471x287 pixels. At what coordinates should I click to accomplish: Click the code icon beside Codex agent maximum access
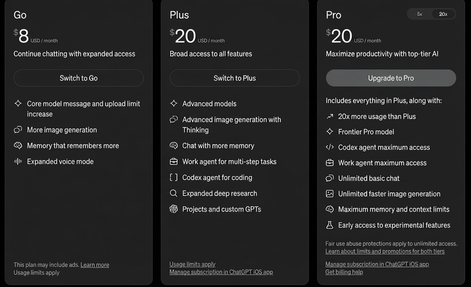(x=330, y=147)
